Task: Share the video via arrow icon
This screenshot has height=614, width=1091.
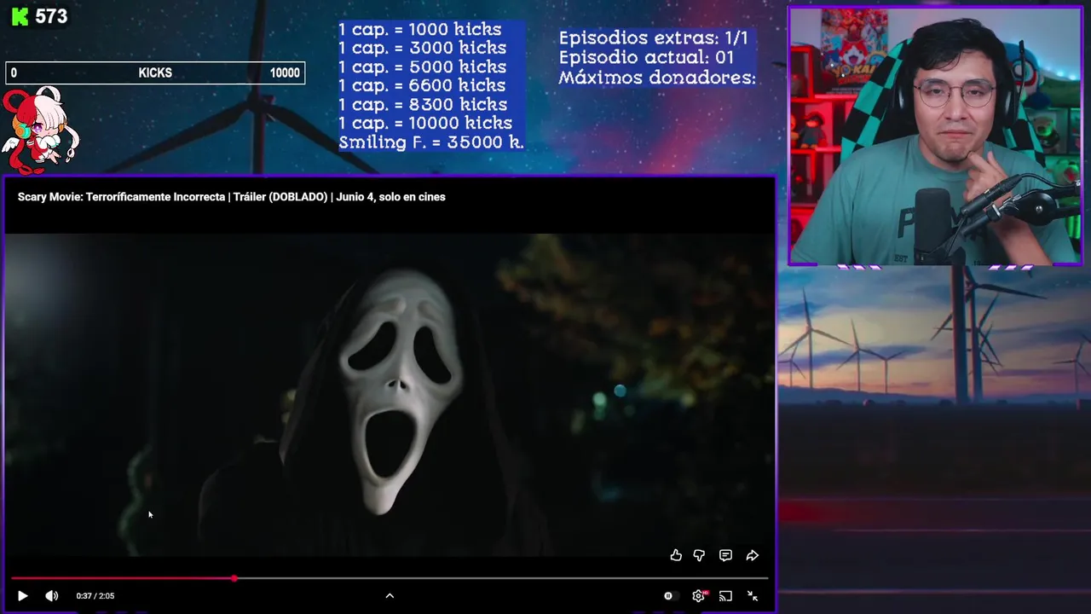Action: tap(753, 555)
